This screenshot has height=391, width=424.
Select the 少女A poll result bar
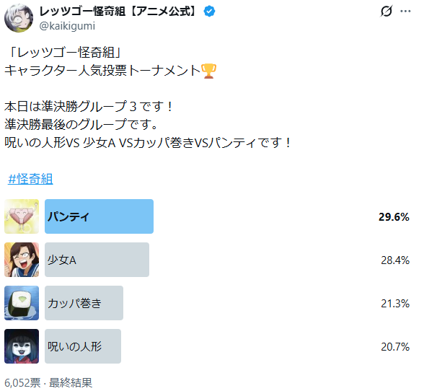97,260
